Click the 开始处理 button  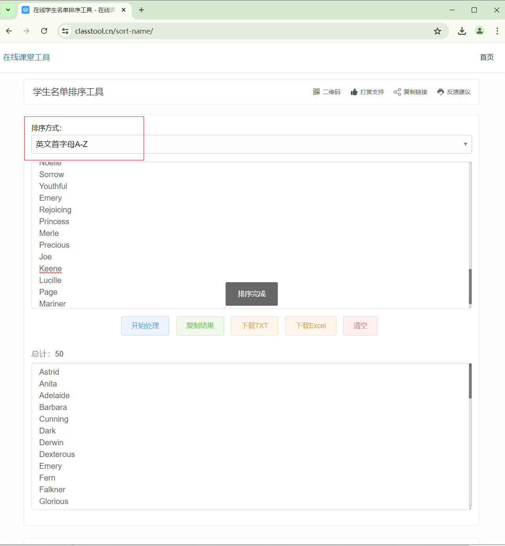[145, 326]
